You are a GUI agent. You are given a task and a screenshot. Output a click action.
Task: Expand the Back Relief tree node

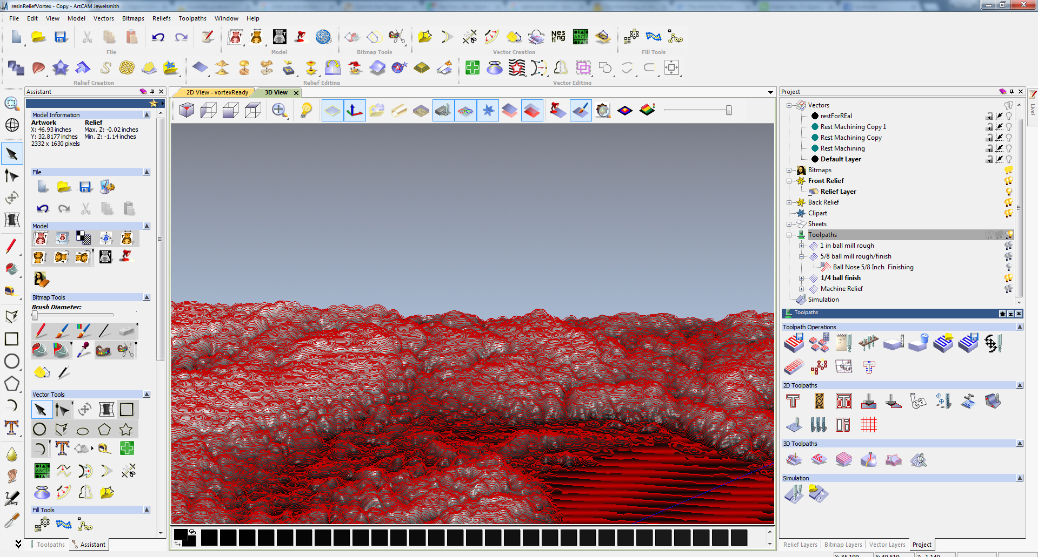coord(789,202)
